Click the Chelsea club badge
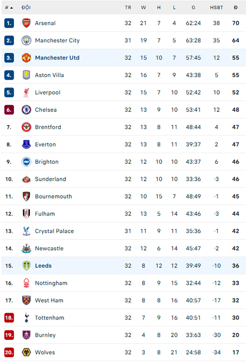Screen dimensions: 246x362 pyautogui.click(x=26, y=110)
